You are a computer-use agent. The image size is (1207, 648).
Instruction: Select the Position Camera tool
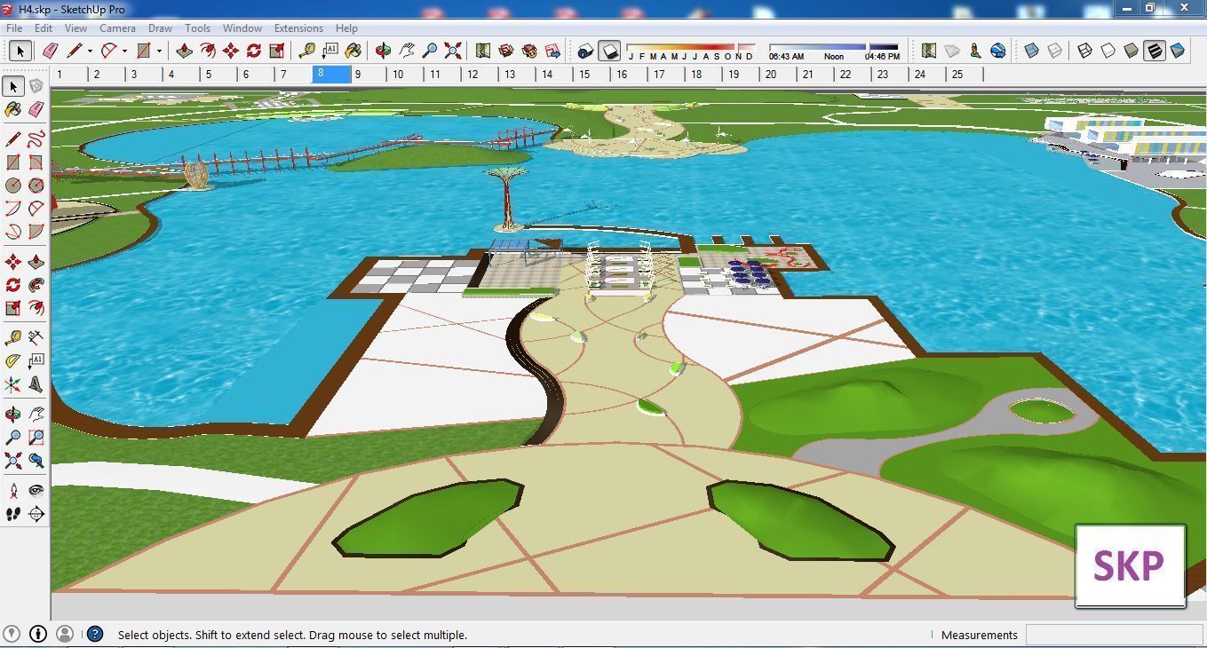(x=13, y=491)
